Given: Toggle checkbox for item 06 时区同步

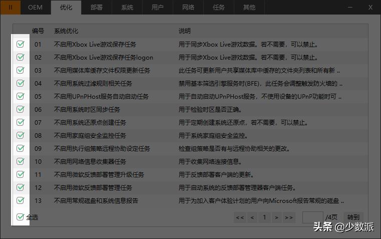Looking at the screenshot, I should click(20, 109).
